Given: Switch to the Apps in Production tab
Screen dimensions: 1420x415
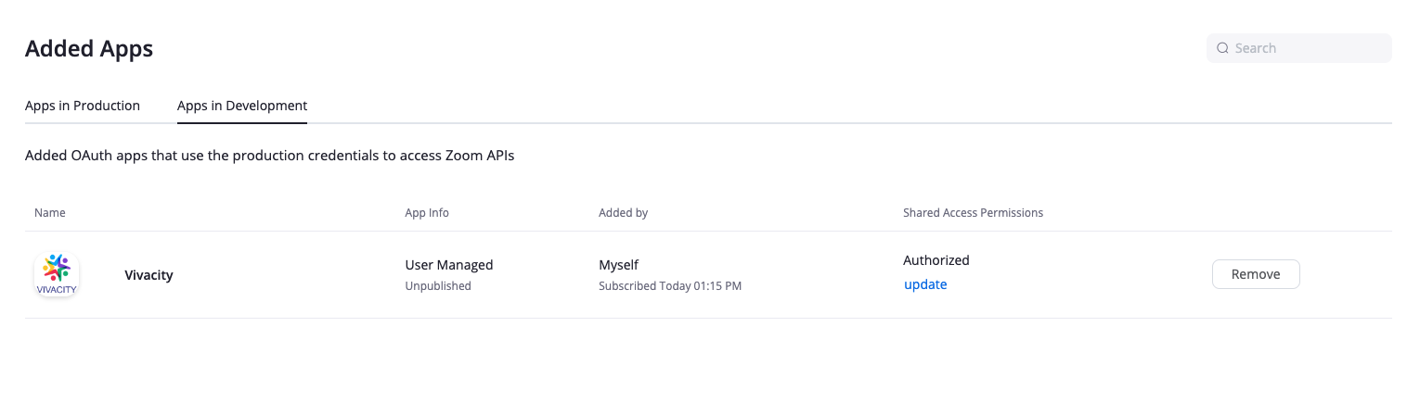Looking at the screenshot, I should click(83, 106).
